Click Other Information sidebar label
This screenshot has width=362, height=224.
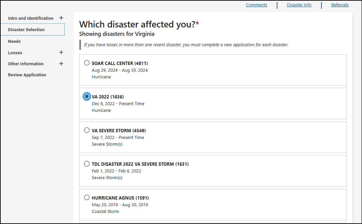click(x=26, y=64)
